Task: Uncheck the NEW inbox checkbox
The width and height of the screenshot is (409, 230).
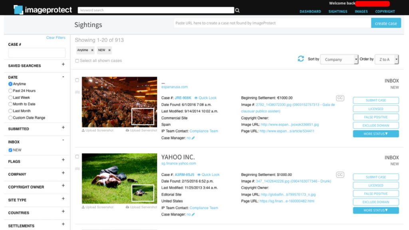Action: click(x=10, y=150)
